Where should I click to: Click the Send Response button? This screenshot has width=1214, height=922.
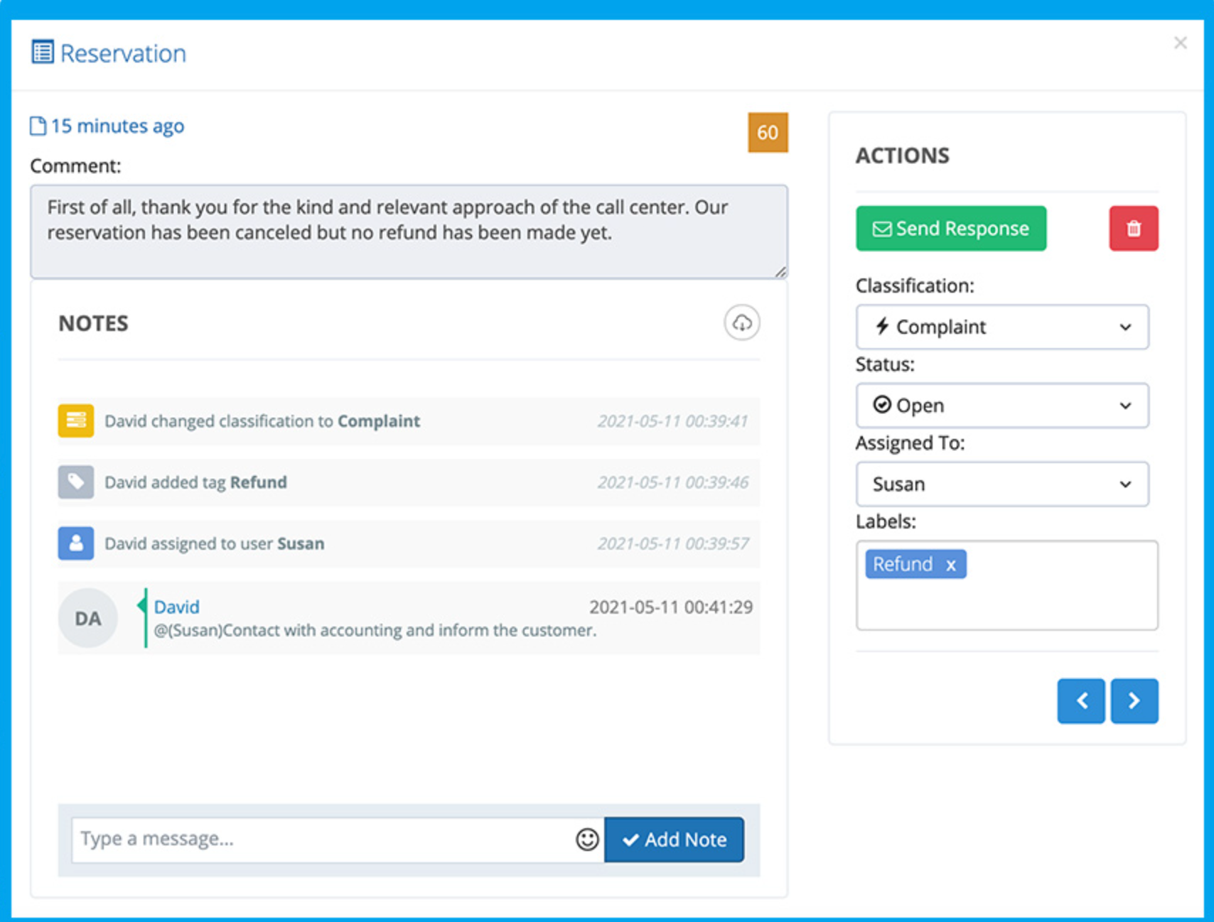[951, 228]
